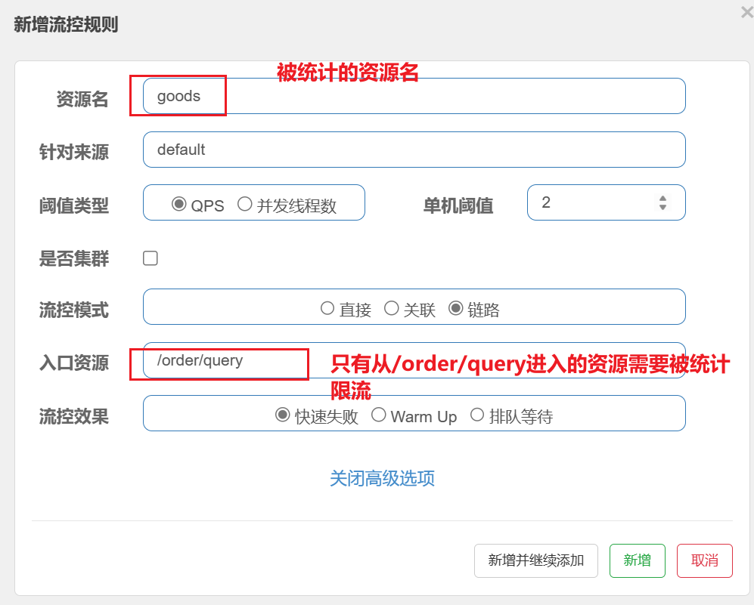The image size is (754, 605).
Task: Click the 单机阈值 label text
Action: tap(458, 205)
